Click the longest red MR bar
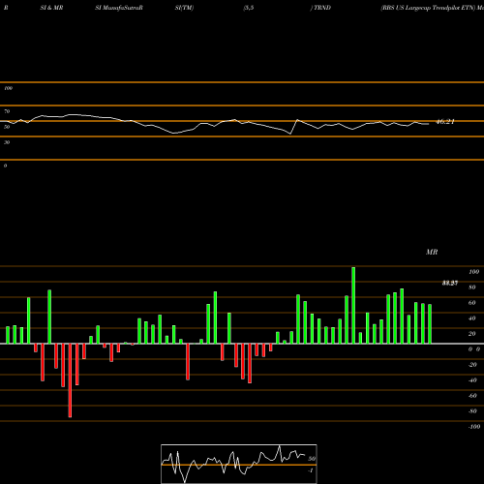This screenshot has width=484, height=484. 70,380
